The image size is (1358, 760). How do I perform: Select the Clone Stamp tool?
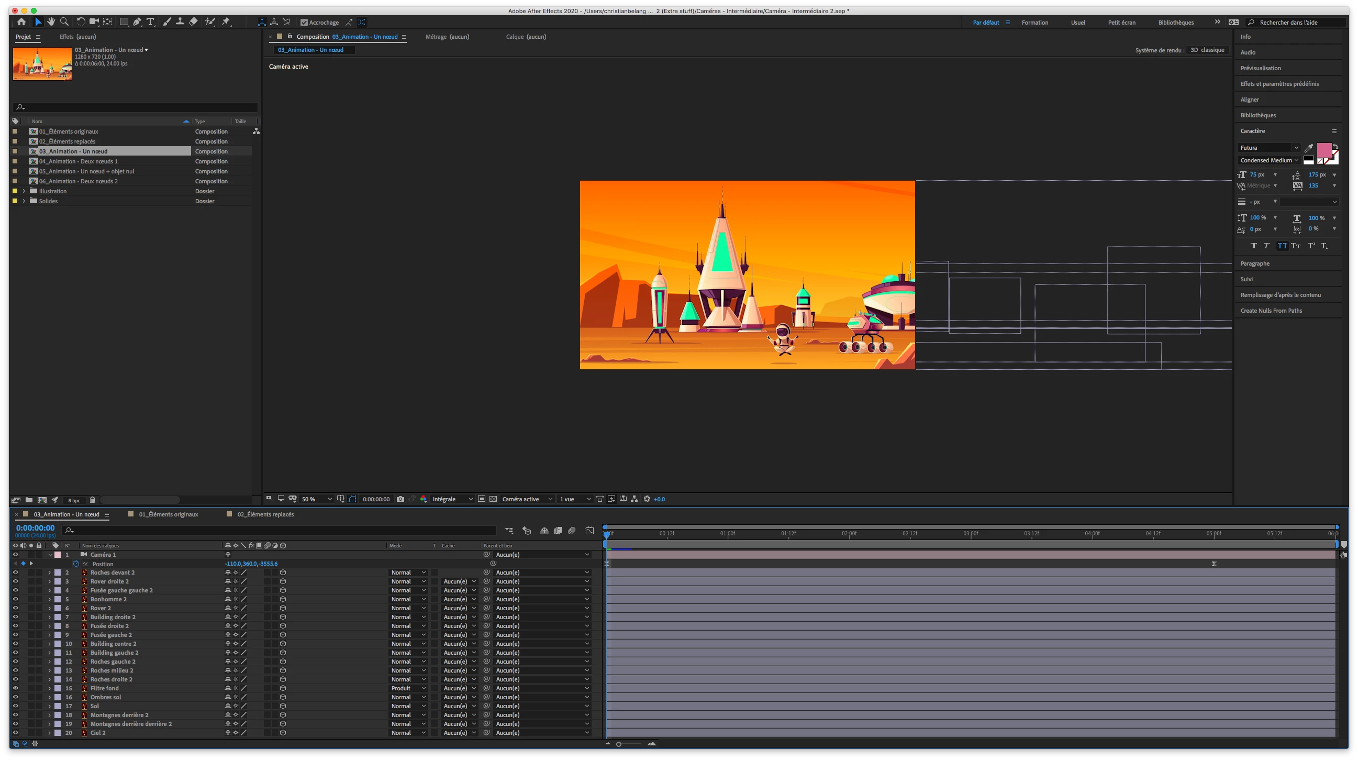[x=180, y=21]
